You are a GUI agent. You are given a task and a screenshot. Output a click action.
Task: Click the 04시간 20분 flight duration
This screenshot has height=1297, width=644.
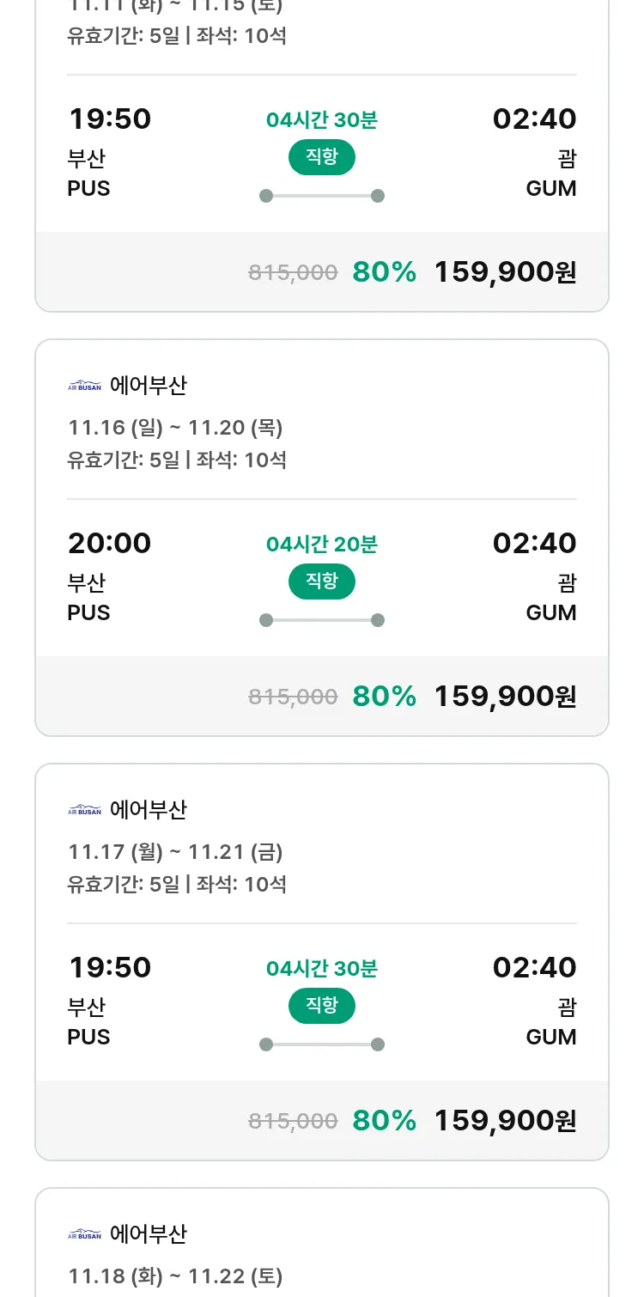(322, 544)
